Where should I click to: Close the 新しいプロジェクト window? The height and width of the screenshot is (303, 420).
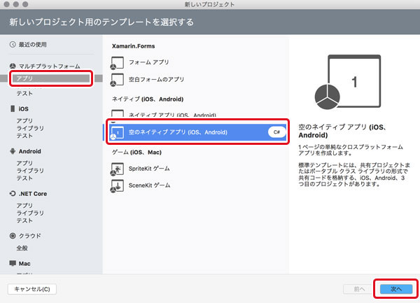coord(7,4)
